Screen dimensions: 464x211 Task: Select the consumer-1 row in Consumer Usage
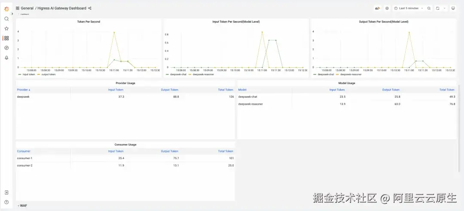[x=125, y=158]
